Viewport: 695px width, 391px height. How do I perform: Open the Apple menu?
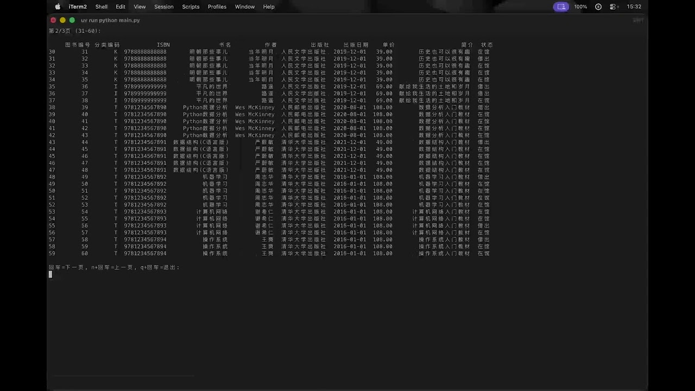(58, 7)
